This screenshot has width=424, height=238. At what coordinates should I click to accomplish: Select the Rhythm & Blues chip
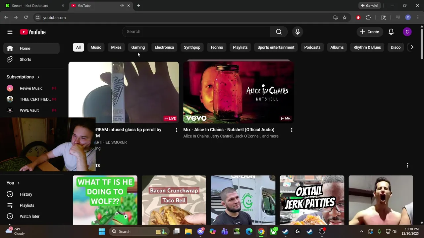(x=367, y=47)
